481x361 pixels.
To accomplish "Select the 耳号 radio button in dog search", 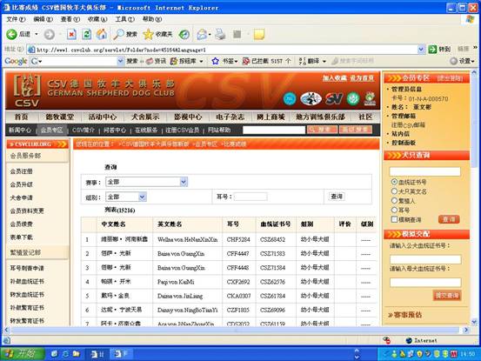I will (394, 211).
